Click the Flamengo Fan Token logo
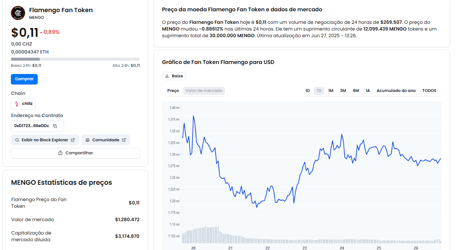Screen dimensions: 459x250 18,13
